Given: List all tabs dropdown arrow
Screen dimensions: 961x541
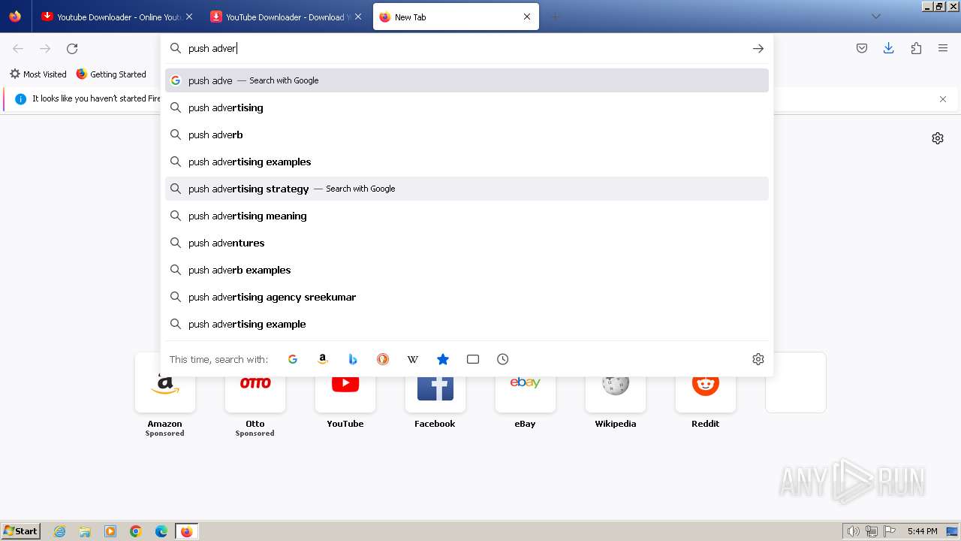Looking at the screenshot, I should (x=875, y=17).
